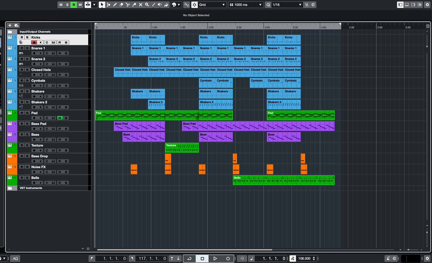The image size is (432, 263).
Task: Open setup gear in top right toolbar
Action: (x=427, y=5)
